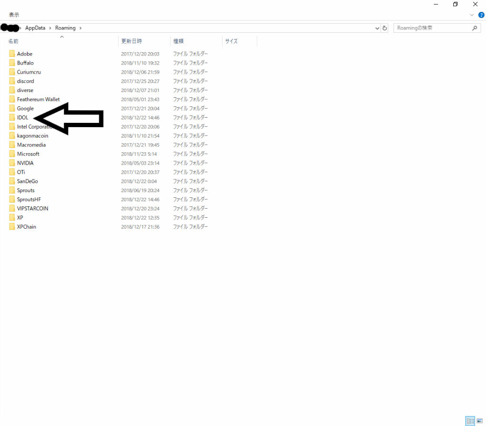The width and height of the screenshot is (486, 426).
Task: Refresh the Roaming folder view
Action: coord(384,28)
